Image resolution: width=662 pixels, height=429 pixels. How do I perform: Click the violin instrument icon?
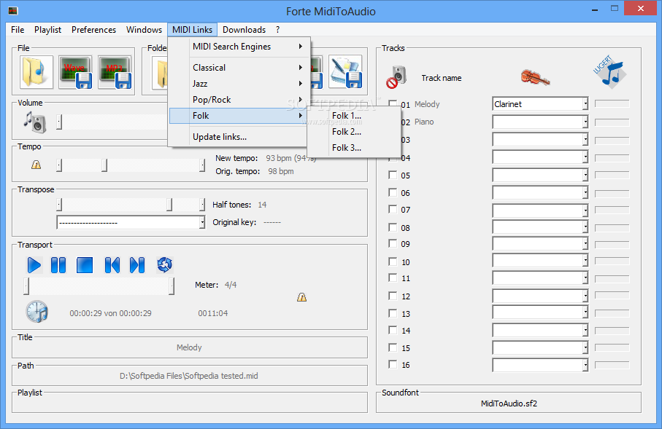pyautogui.click(x=535, y=77)
